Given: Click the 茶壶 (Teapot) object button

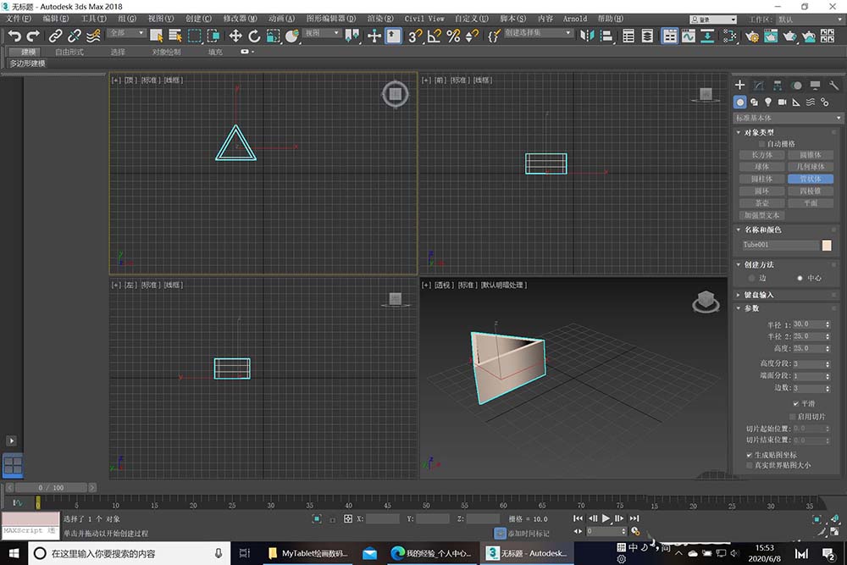Looking at the screenshot, I should coord(761,203).
